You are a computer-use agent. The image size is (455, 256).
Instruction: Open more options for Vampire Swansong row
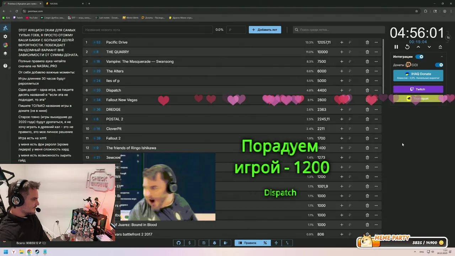[376, 62]
